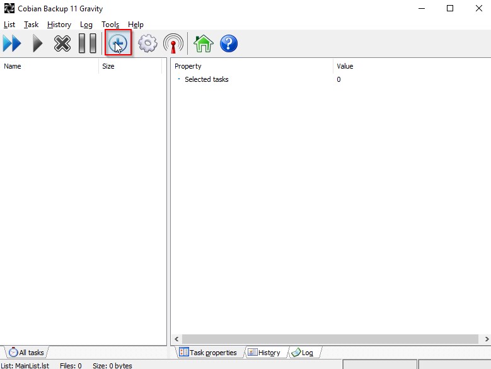Image resolution: width=491 pixels, height=369 pixels.
Task: Open options via the gear icon
Action: [x=147, y=43]
